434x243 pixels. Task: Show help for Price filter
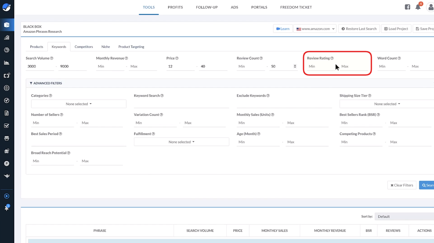[x=177, y=58]
